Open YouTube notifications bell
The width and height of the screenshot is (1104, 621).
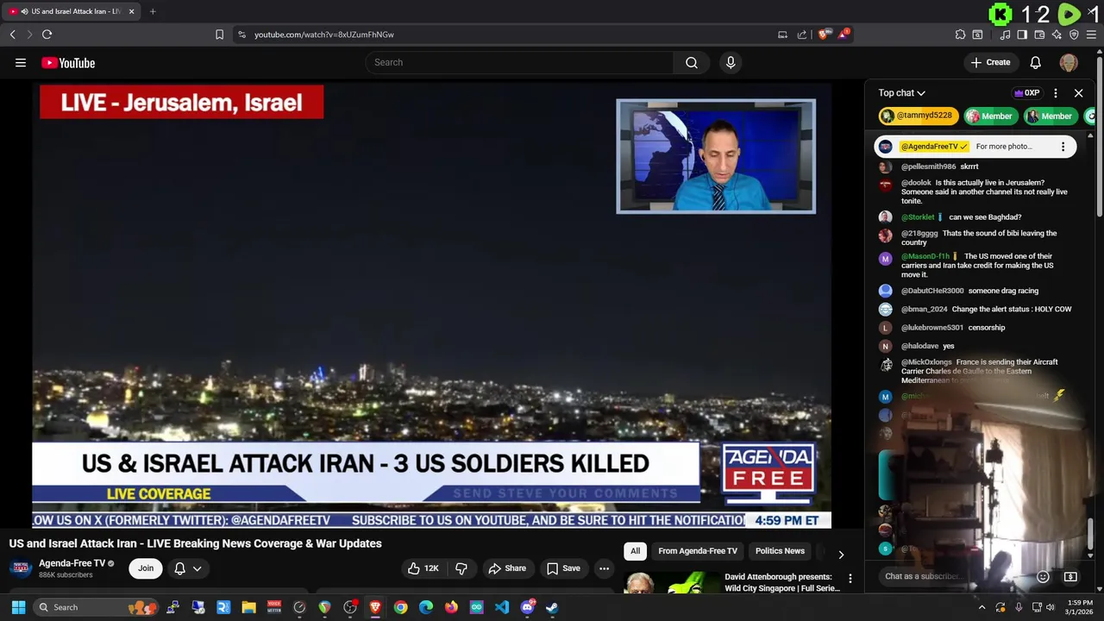coord(1036,62)
